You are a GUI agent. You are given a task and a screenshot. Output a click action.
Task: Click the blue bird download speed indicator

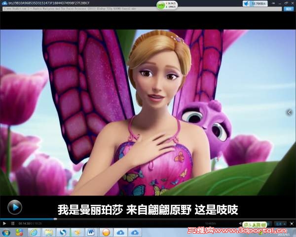255,3
